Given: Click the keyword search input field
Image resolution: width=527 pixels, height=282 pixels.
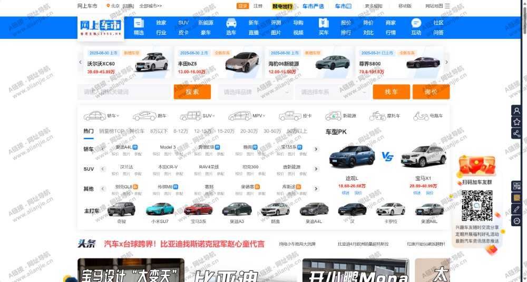Looking at the screenshot, I should (124, 92).
